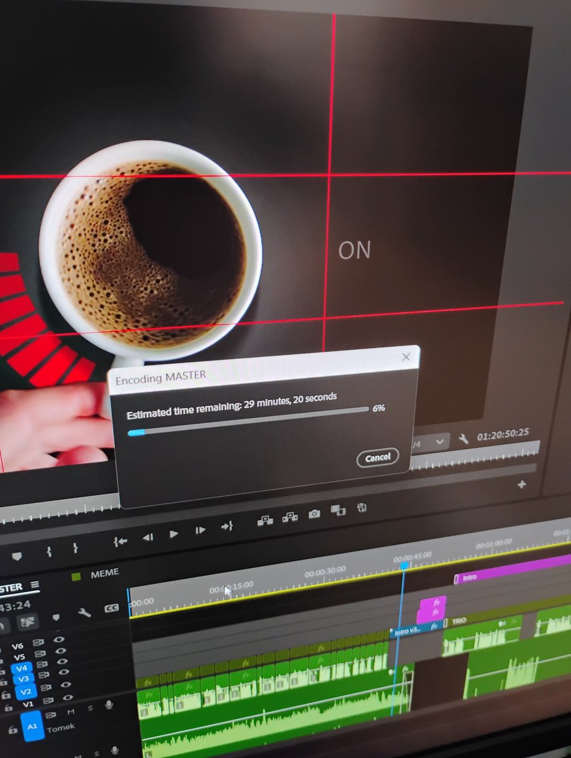Start playback with the Play button
This screenshot has height=758, width=571.
tap(174, 534)
